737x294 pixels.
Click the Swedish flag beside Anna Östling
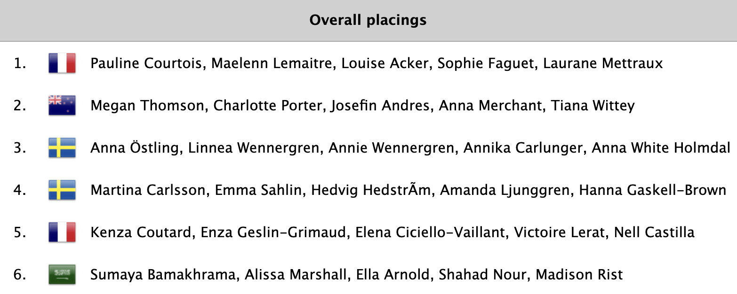(62, 148)
